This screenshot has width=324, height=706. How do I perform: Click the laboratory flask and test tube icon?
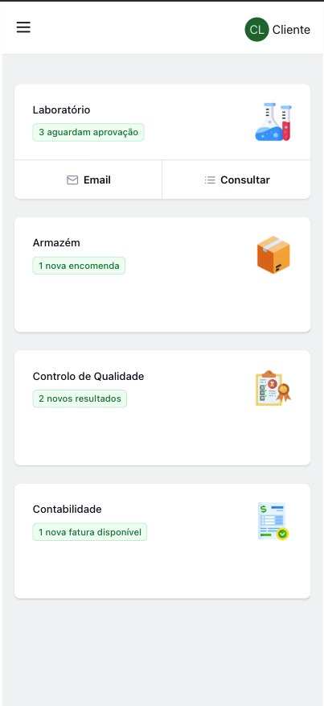273,122
